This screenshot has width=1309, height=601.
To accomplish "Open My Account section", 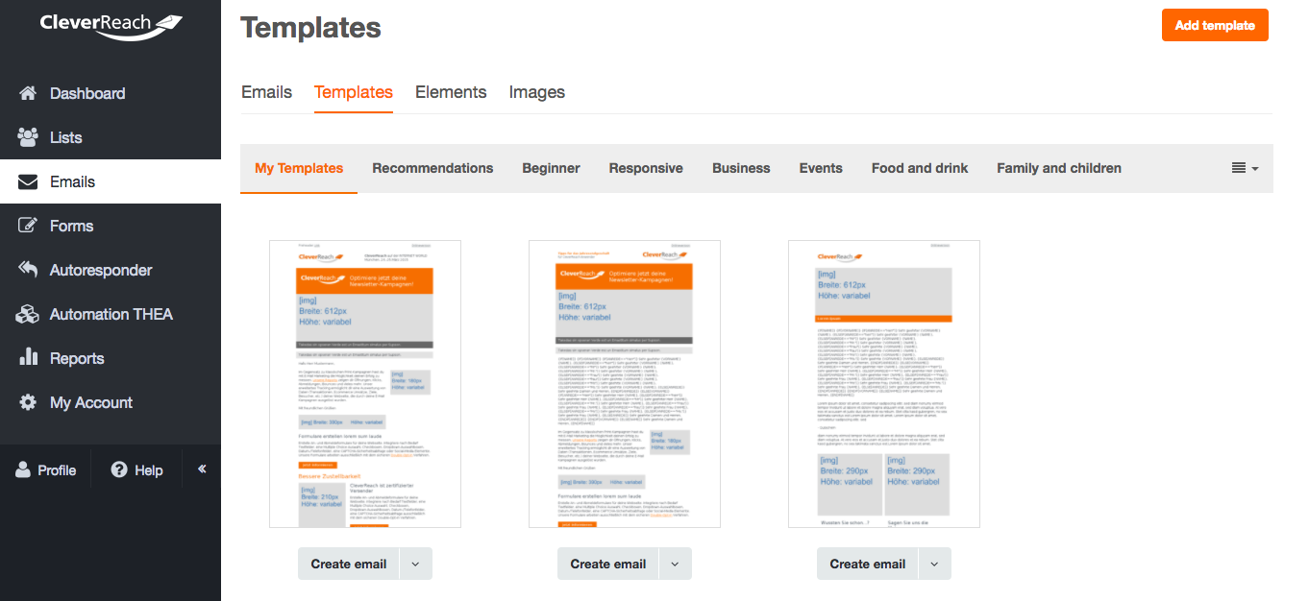I will [x=111, y=402].
